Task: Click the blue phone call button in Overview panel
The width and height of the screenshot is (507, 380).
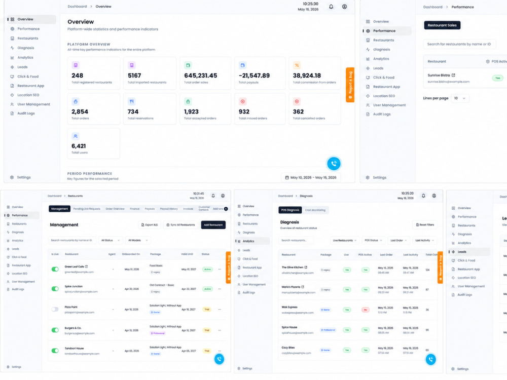Action: click(334, 164)
